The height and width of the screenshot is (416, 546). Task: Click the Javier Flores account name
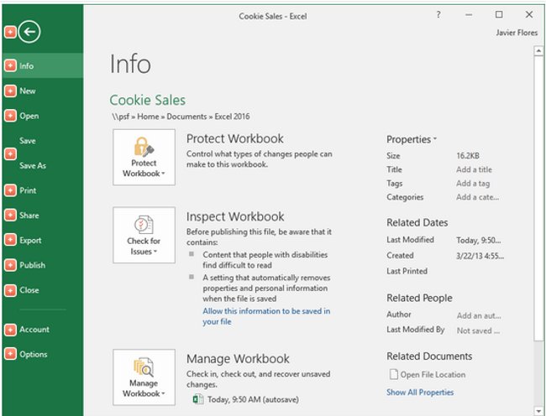pyautogui.click(x=517, y=33)
